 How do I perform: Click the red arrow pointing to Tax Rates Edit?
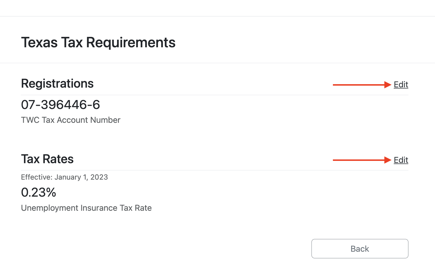tap(362, 160)
